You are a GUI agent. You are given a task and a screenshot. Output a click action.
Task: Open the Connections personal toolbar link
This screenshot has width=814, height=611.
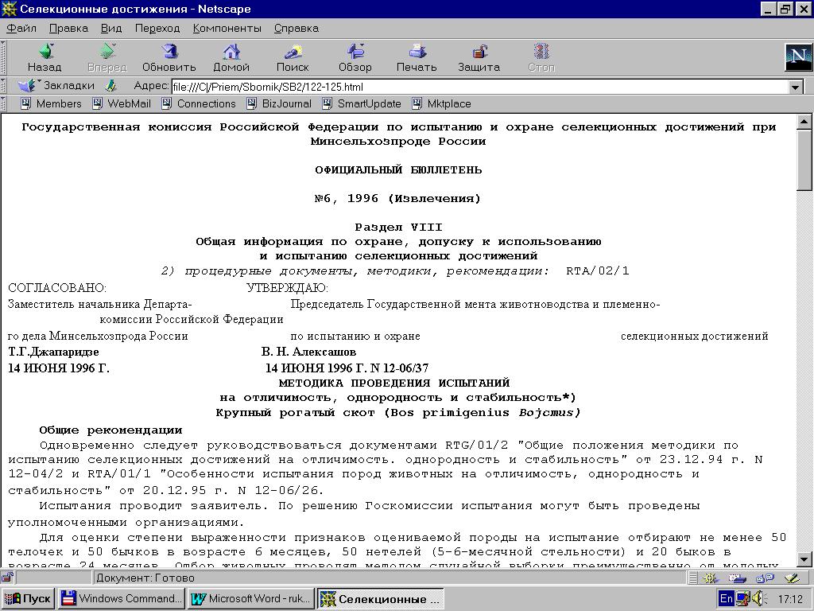[198, 103]
